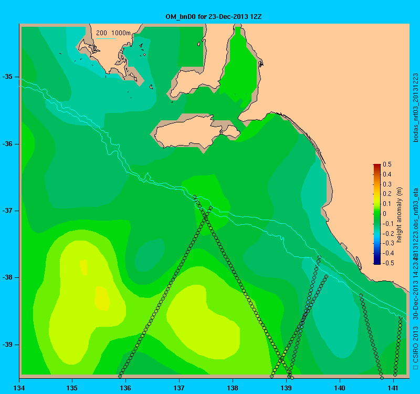Select the -37 latitude tick label
The height and width of the screenshot is (394, 420).
tap(7, 211)
